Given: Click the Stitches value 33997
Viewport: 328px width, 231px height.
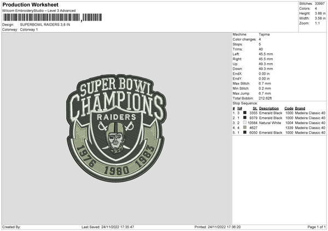Looking at the screenshot, I should (320, 4).
